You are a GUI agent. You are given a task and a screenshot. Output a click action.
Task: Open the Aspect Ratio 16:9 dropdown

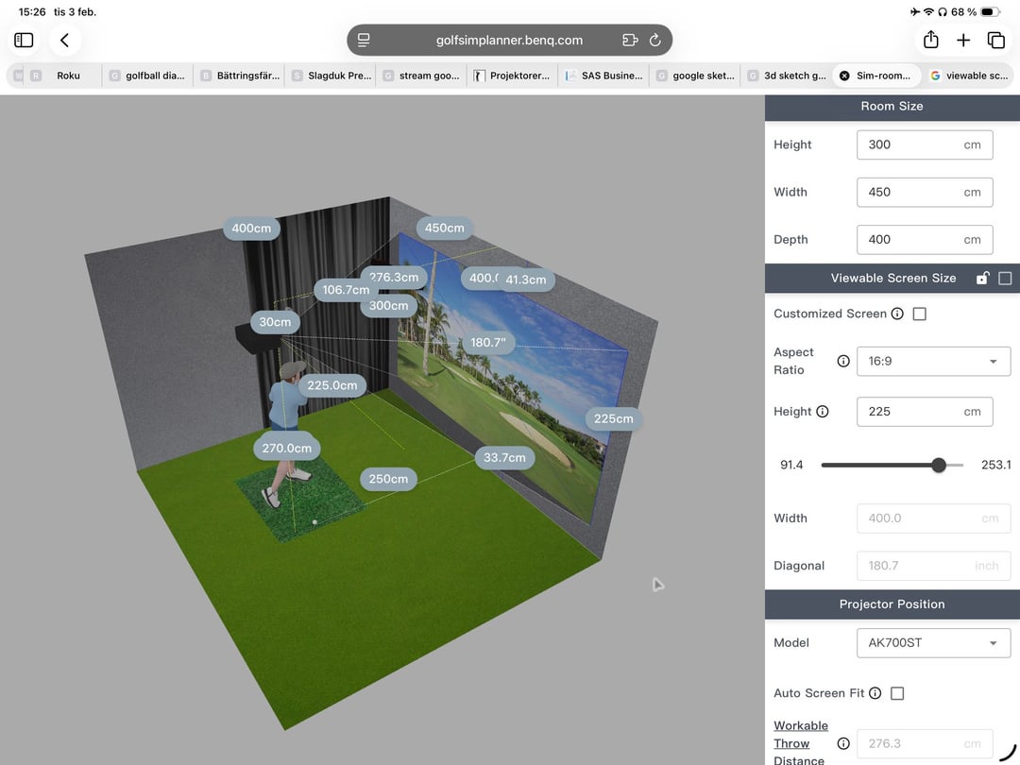point(933,361)
